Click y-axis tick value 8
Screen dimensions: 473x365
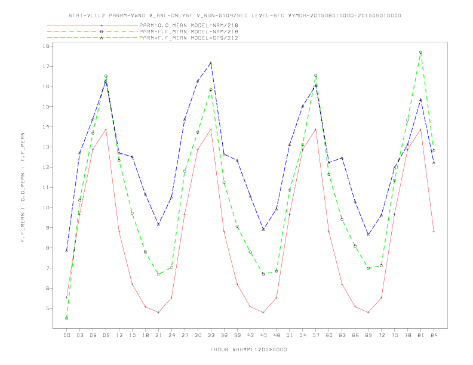48,248
